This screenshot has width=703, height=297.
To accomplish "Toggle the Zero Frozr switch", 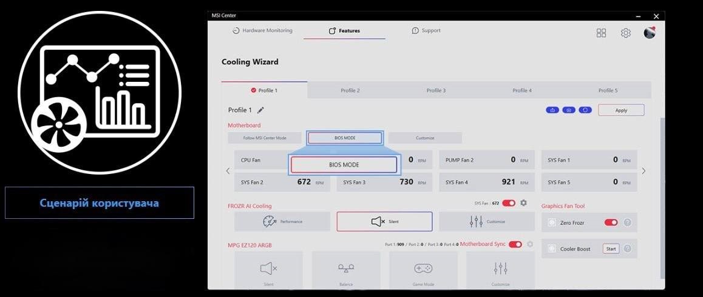I will click(x=611, y=222).
